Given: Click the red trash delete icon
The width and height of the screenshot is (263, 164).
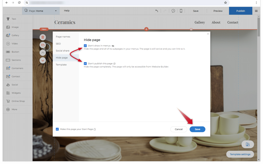Looking at the screenshot, I should 43,37.
